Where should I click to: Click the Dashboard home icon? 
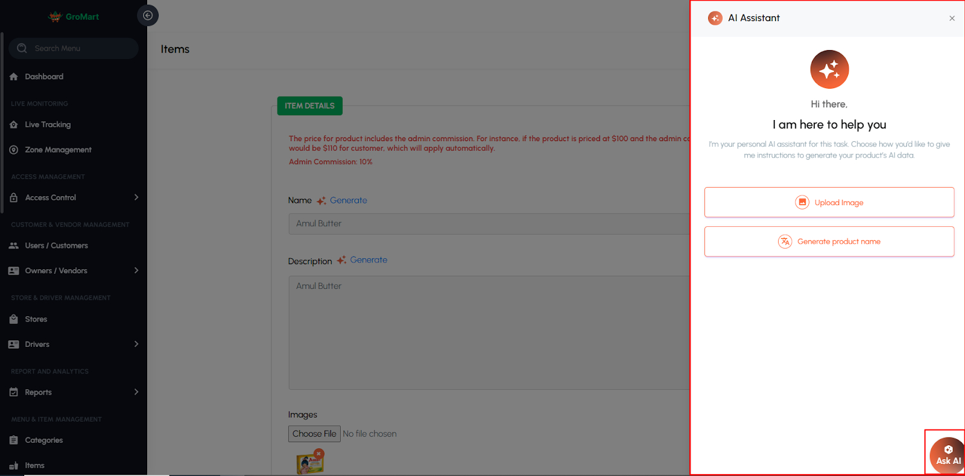click(x=14, y=77)
